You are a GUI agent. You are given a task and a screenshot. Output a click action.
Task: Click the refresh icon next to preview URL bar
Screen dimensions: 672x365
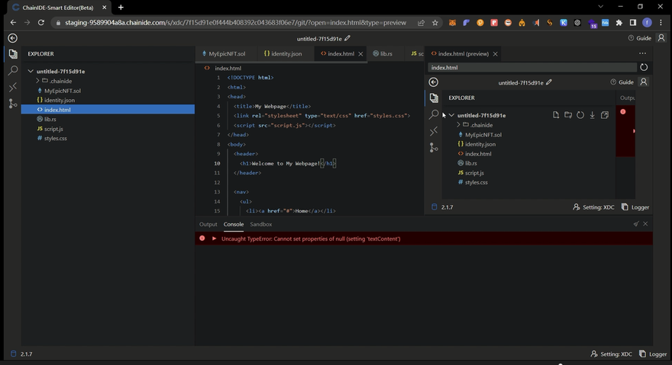[644, 68]
